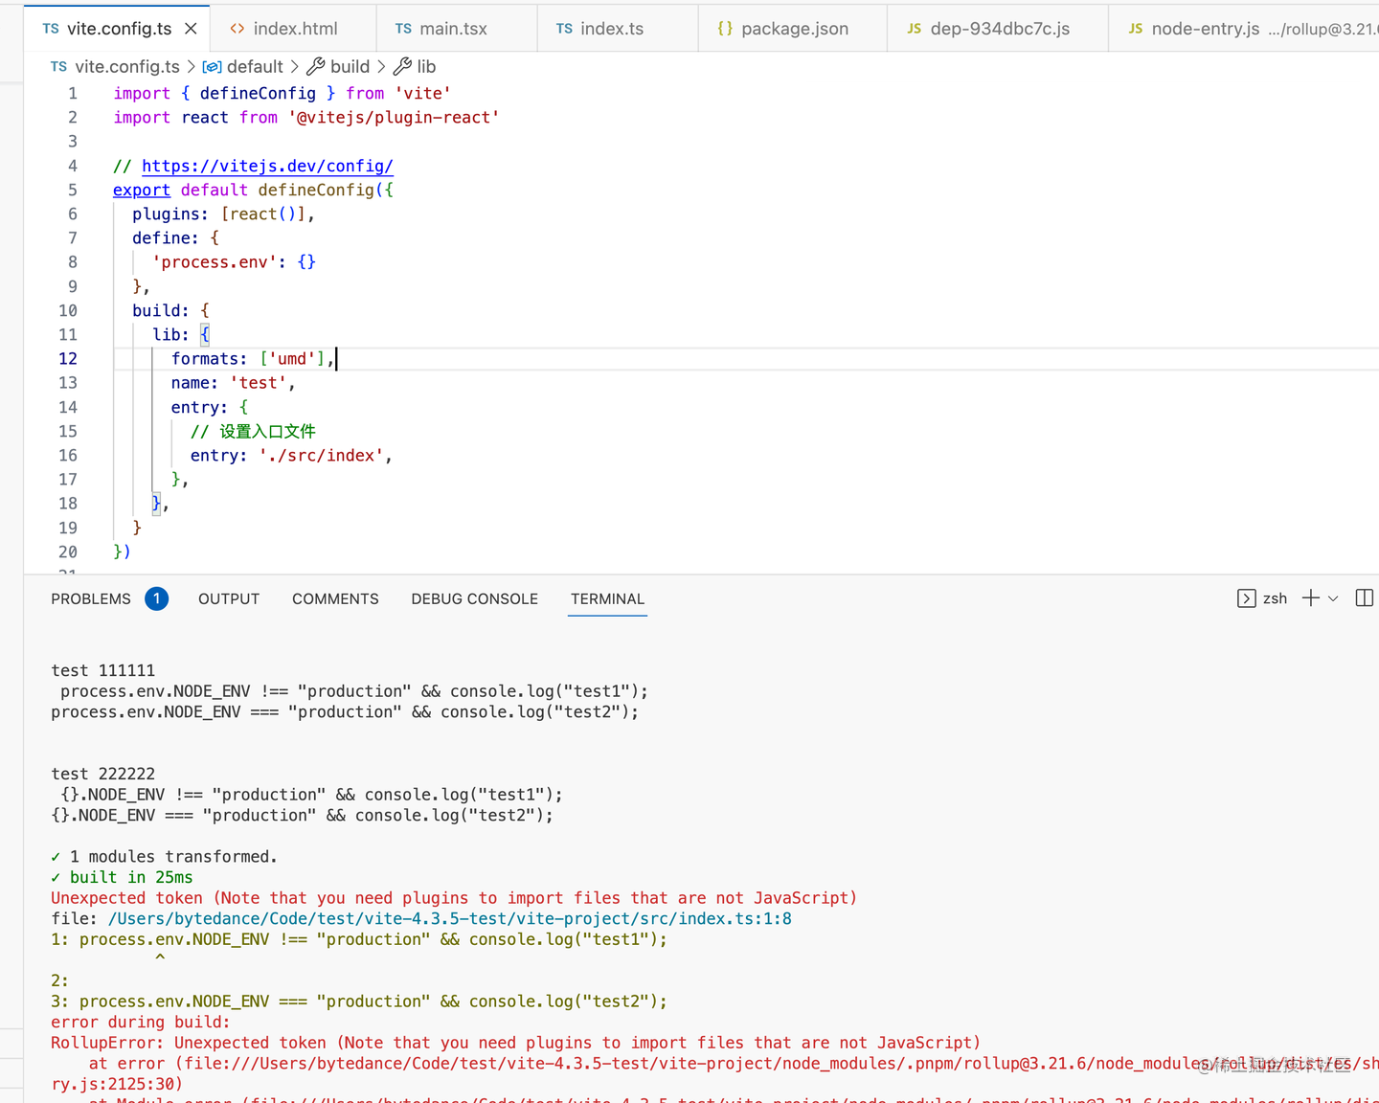The width and height of the screenshot is (1379, 1103).
Task: Close the vite.config.ts editor tab
Action: pyautogui.click(x=191, y=29)
